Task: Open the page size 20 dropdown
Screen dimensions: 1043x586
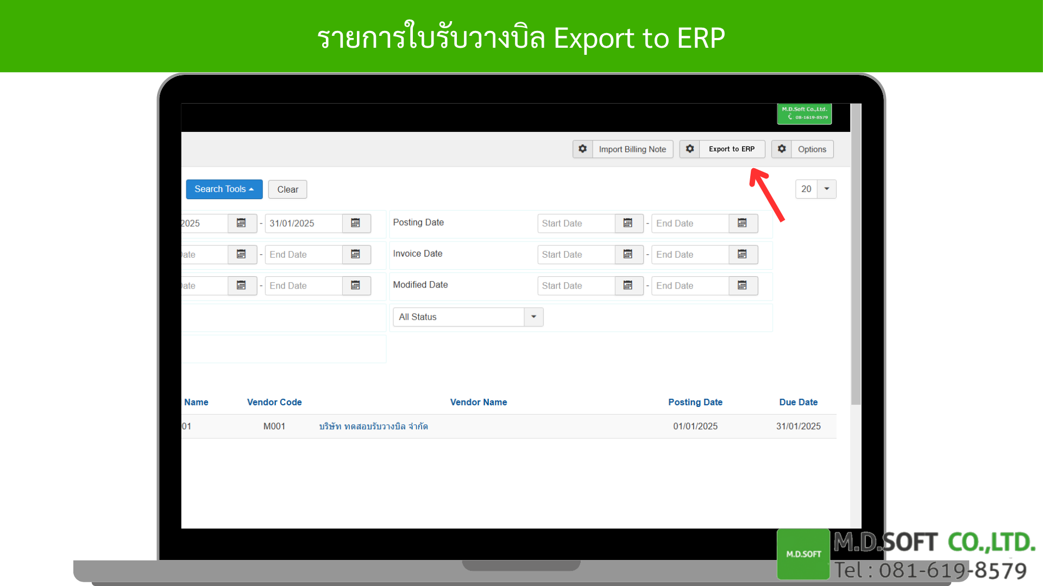Action: pyautogui.click(x=826, y=189)
